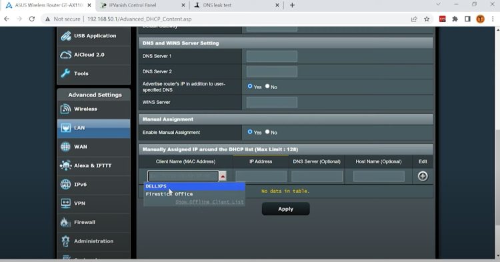
Task: Open Chrome three-dot menu
Action: pos(493,19)
